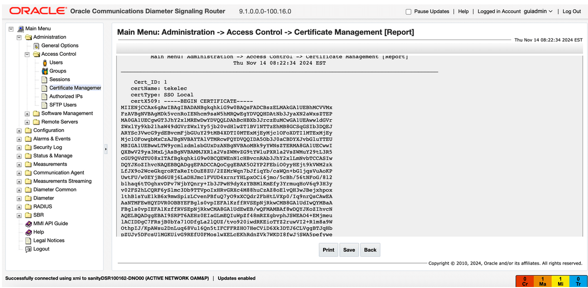Open the Authorized IPs tree item
This screenshot has width=588, height=288.
[x=66, y=96]
